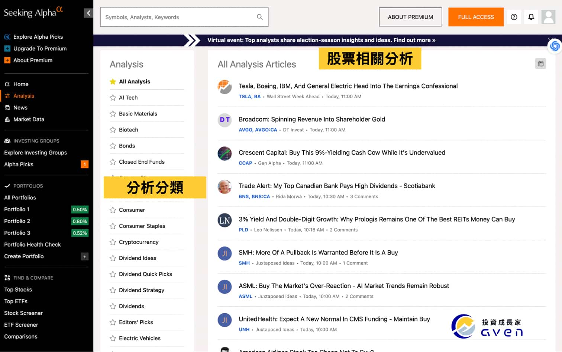Click the FULL ACCESS button
The image size is (562, 352).
pos(476,17)
